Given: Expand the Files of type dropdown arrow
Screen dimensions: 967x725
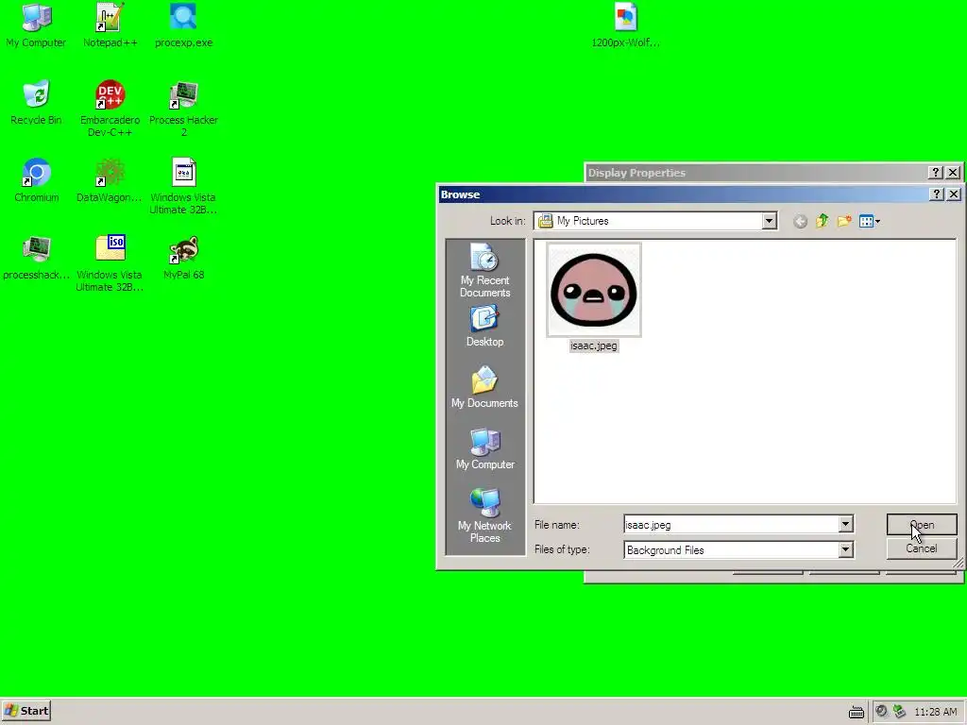Looking at the screenshot, I should click(845, 550).
